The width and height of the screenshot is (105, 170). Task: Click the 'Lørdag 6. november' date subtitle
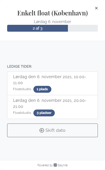point(52,22)
